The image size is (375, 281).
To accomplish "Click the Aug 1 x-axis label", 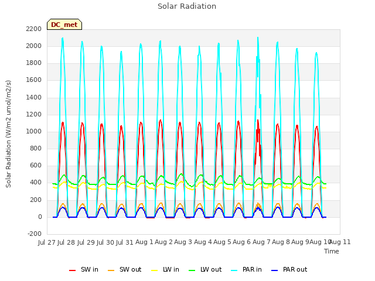I will (x=144, y=242).
